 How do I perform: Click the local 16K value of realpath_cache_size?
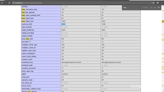63,45
